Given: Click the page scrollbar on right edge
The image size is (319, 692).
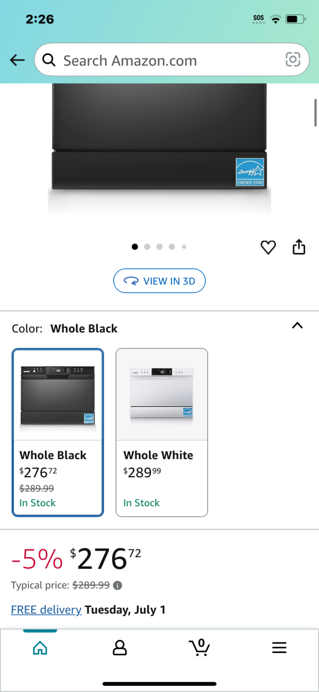Looking at the screenshot, I should (316, 112).
